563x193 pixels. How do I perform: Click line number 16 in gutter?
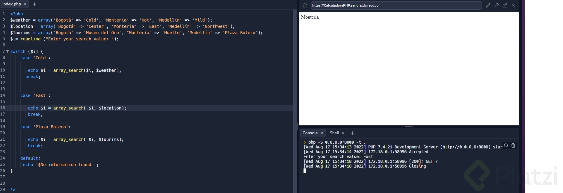3,108
